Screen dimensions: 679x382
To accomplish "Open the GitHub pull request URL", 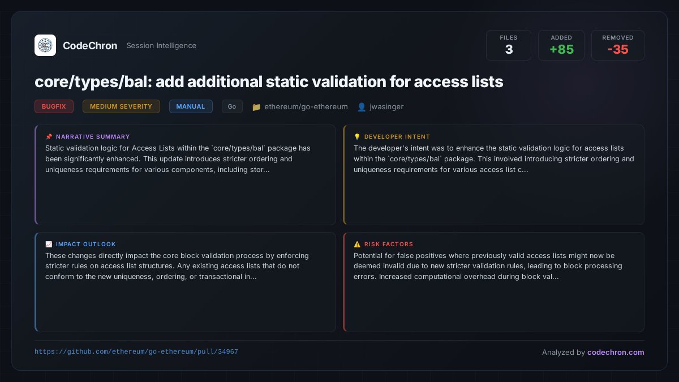I will coord(136,351).
